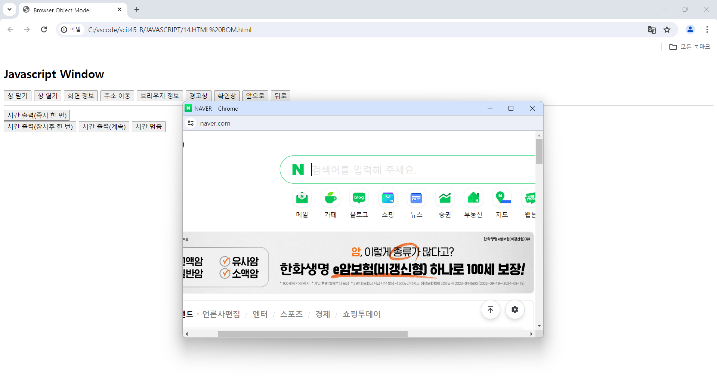Click the popup scrollbar up arrow
Viewport: 717px width, 379px height.
(x=539, y=135)
